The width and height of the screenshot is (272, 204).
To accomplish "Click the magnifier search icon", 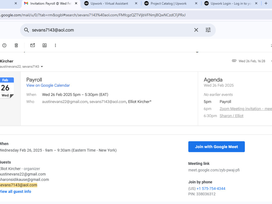I will point(26,30).
